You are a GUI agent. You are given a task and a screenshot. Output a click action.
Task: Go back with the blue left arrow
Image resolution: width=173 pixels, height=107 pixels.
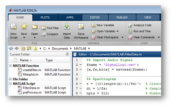11,48
